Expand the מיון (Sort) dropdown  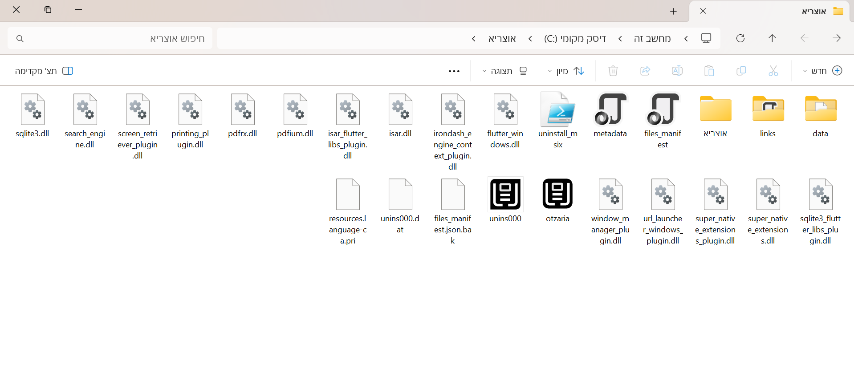click(565, 71)
